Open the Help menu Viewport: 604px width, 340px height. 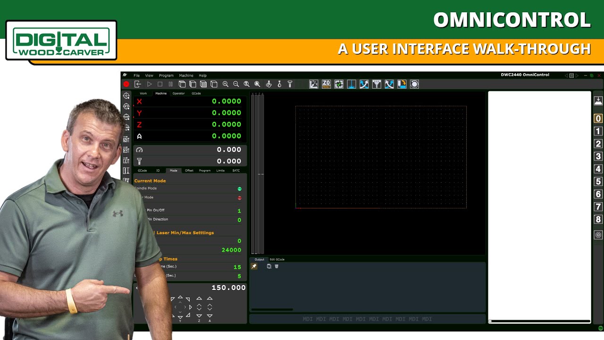click(202, 76)
